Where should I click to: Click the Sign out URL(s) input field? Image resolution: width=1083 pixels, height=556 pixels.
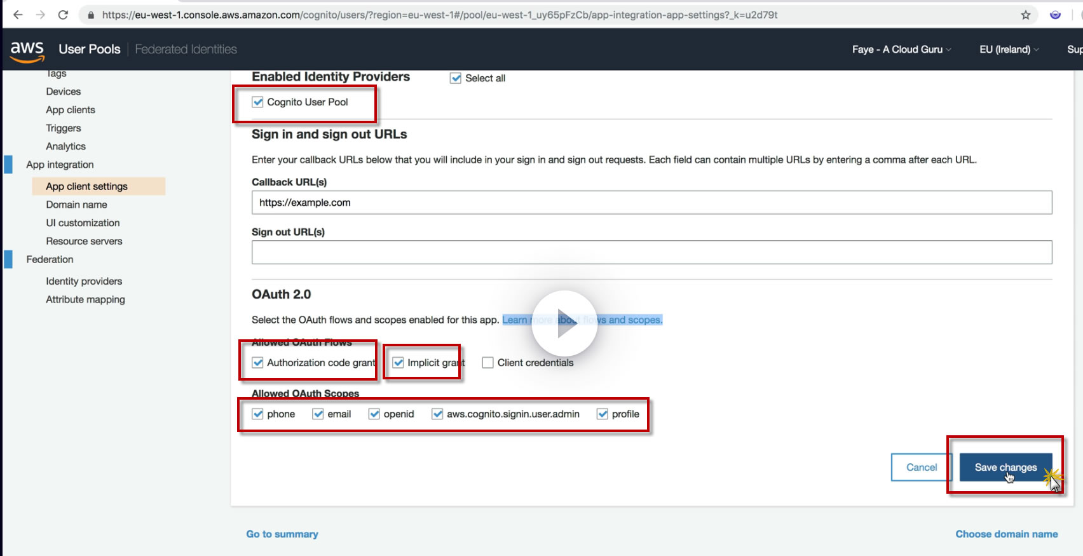[x=651, y=252]
